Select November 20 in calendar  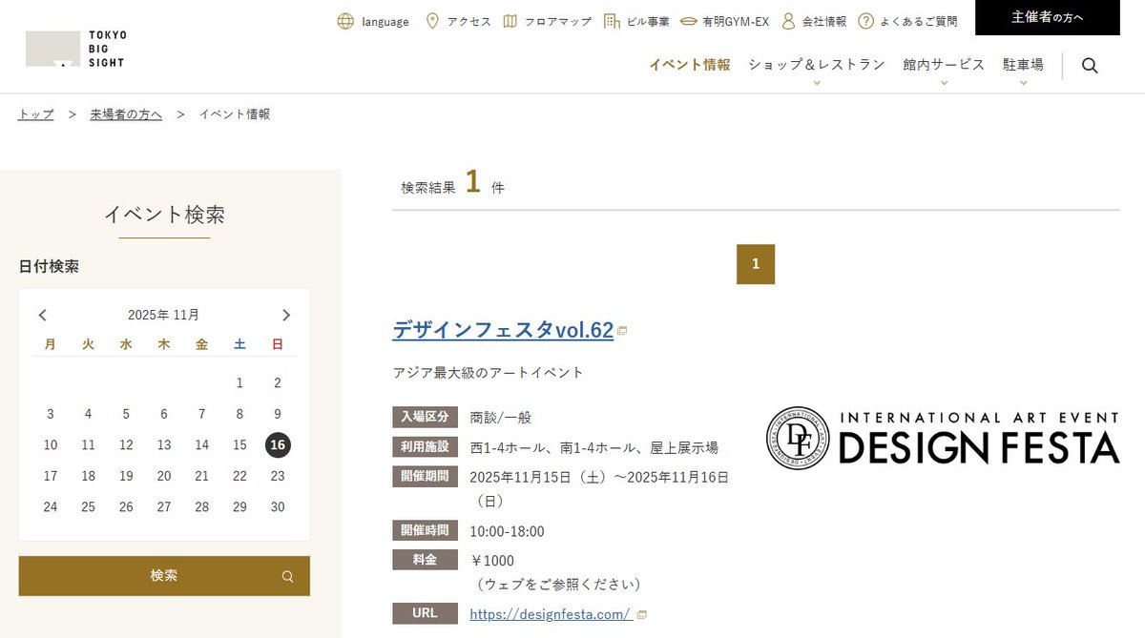pos(164,476)
